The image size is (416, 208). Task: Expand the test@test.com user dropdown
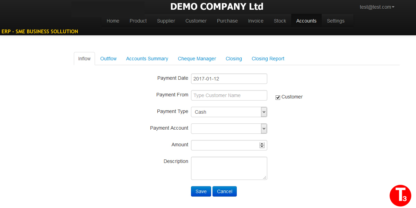point(377,7)
